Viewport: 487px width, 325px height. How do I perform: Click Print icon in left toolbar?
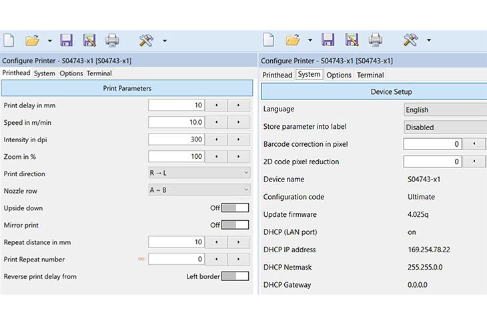[112, 41]
